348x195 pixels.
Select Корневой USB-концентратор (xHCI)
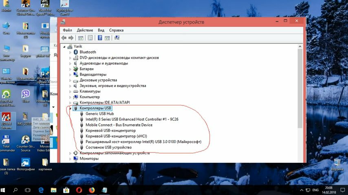point(116,136)
